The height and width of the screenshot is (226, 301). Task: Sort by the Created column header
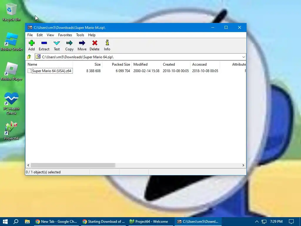(x=176, y=64)
